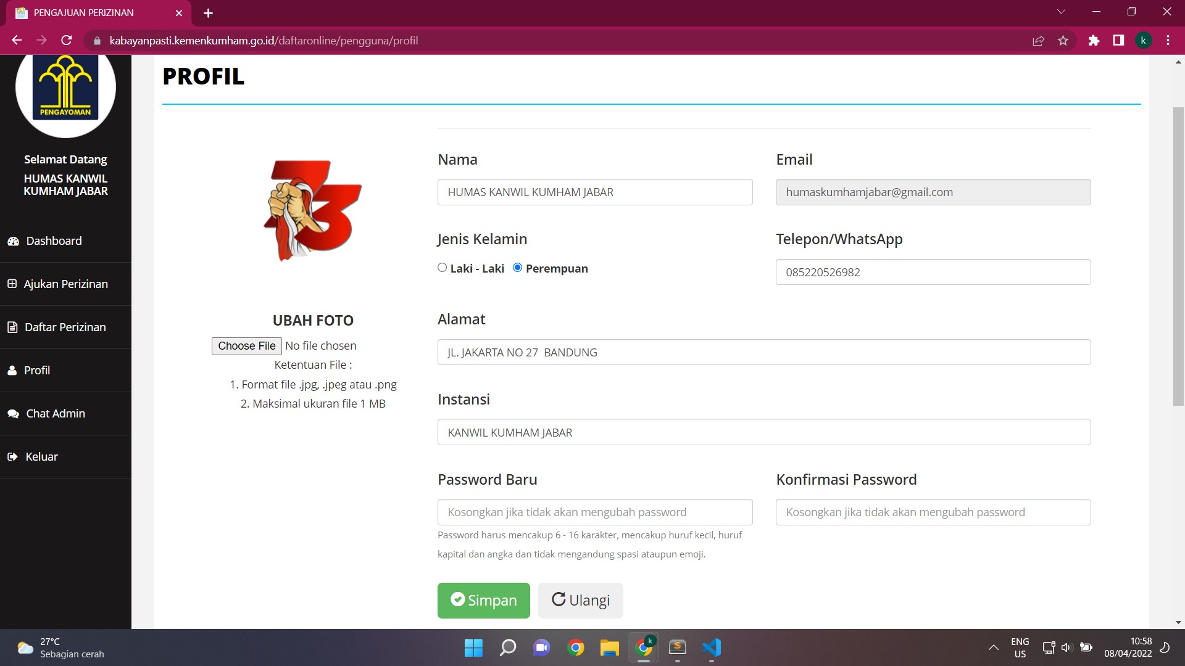
Task: Close the PENGAJUAN PERIZINAN tab
Action: pyautogui.click(x=179, y=13)
